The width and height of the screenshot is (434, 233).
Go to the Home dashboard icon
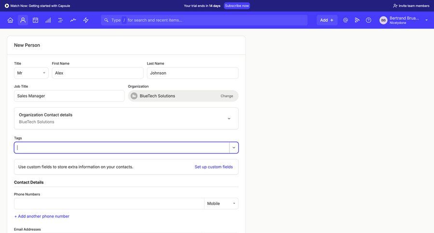coord(10,20)
